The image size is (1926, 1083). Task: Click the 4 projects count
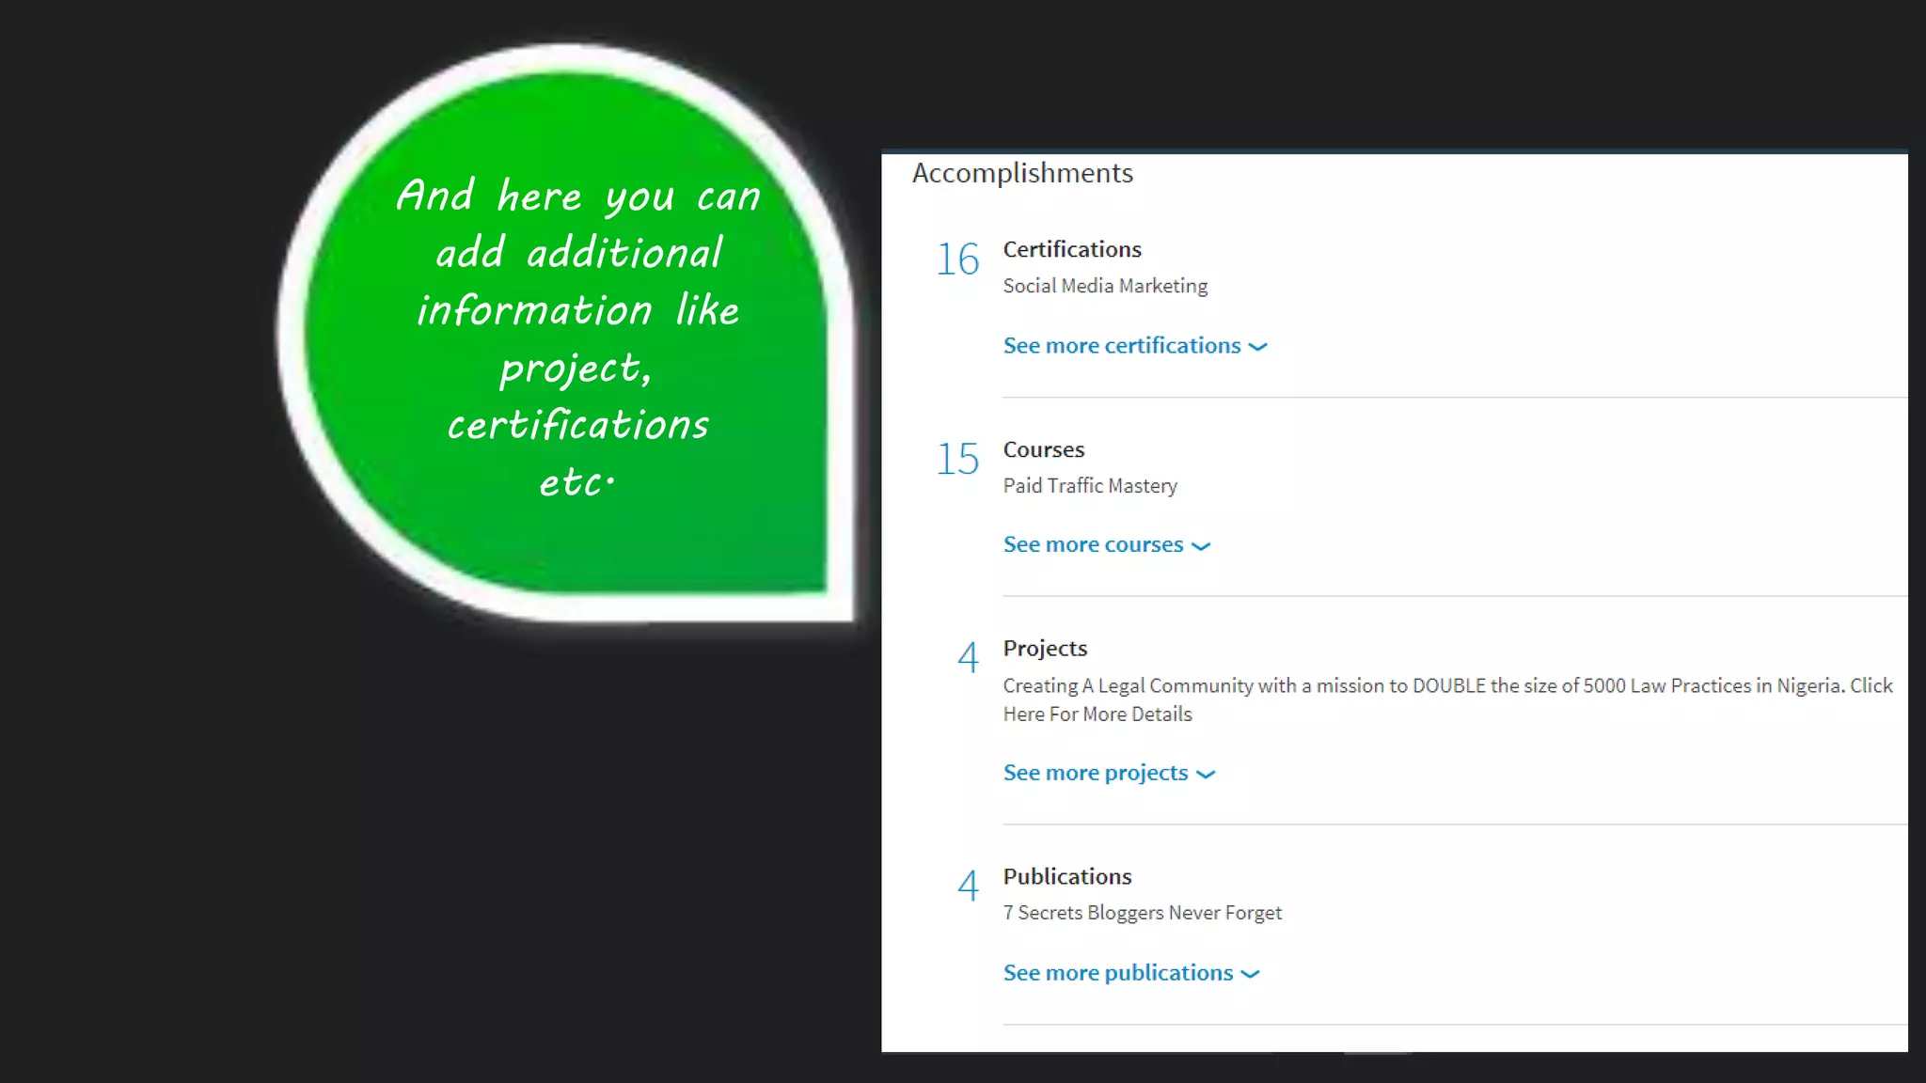[968, 657]
